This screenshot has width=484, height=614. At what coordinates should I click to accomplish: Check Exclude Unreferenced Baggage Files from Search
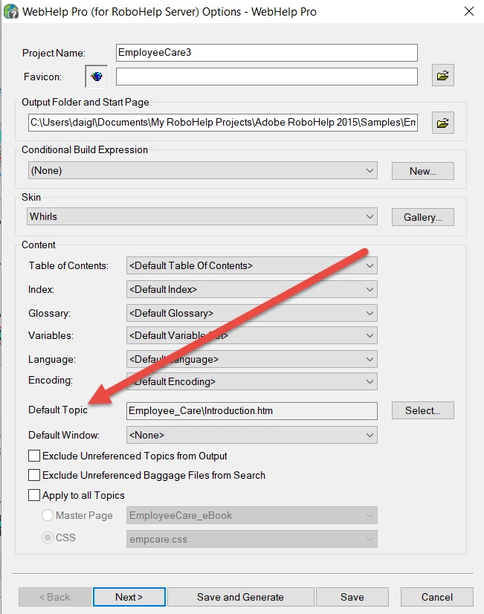[34, 475]
